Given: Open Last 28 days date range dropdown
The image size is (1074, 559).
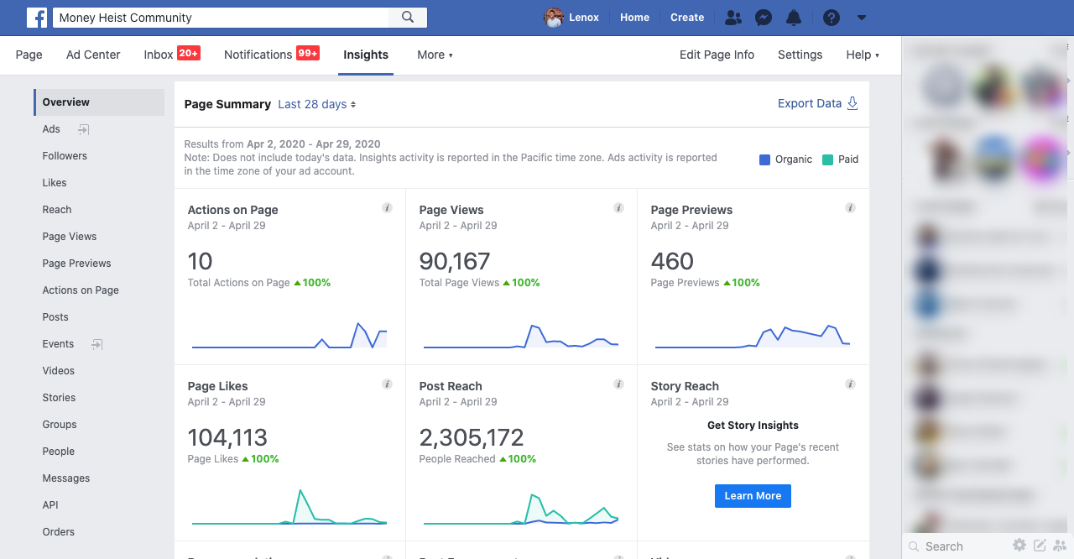Looking at the screenshot, I should coord(317,104).
